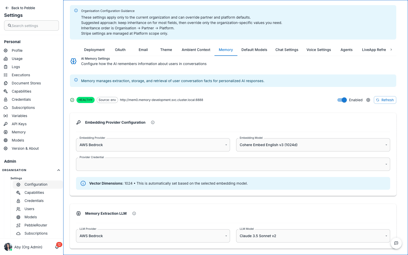The height and width of the screenshot is (255, 408).
Task: Click the HEALTHY status badge
Action: [x=85, y=100]
